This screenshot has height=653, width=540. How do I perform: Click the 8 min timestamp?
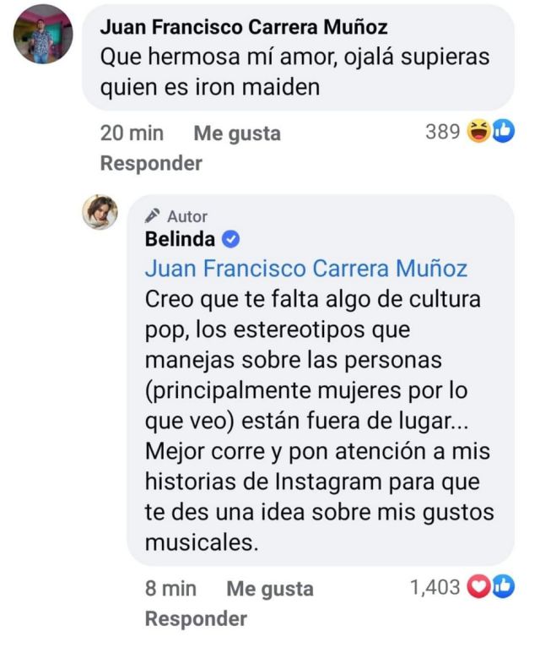pos(170,589)
